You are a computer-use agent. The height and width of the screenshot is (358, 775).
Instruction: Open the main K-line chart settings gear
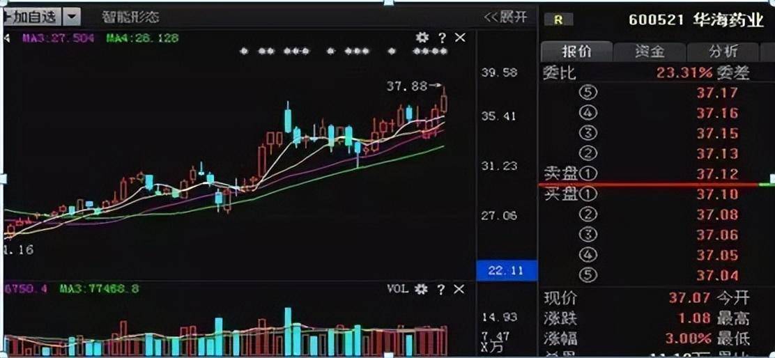coord(422,38)
